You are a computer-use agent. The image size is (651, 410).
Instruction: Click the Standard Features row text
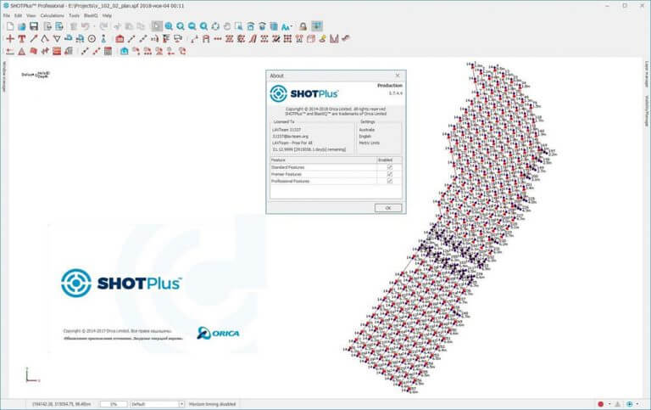[x=287, y=167]
